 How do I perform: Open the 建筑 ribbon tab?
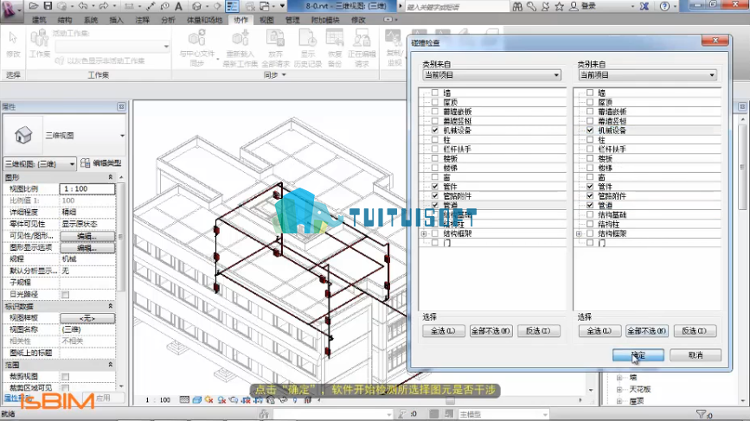click(39, 20)
